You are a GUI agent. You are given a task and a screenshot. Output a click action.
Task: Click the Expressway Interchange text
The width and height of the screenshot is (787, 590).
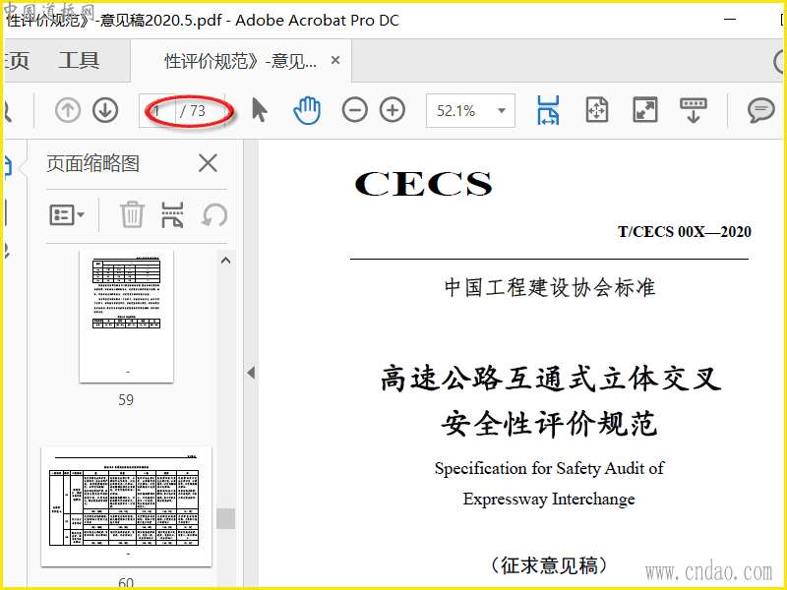(x=549, y=499)
